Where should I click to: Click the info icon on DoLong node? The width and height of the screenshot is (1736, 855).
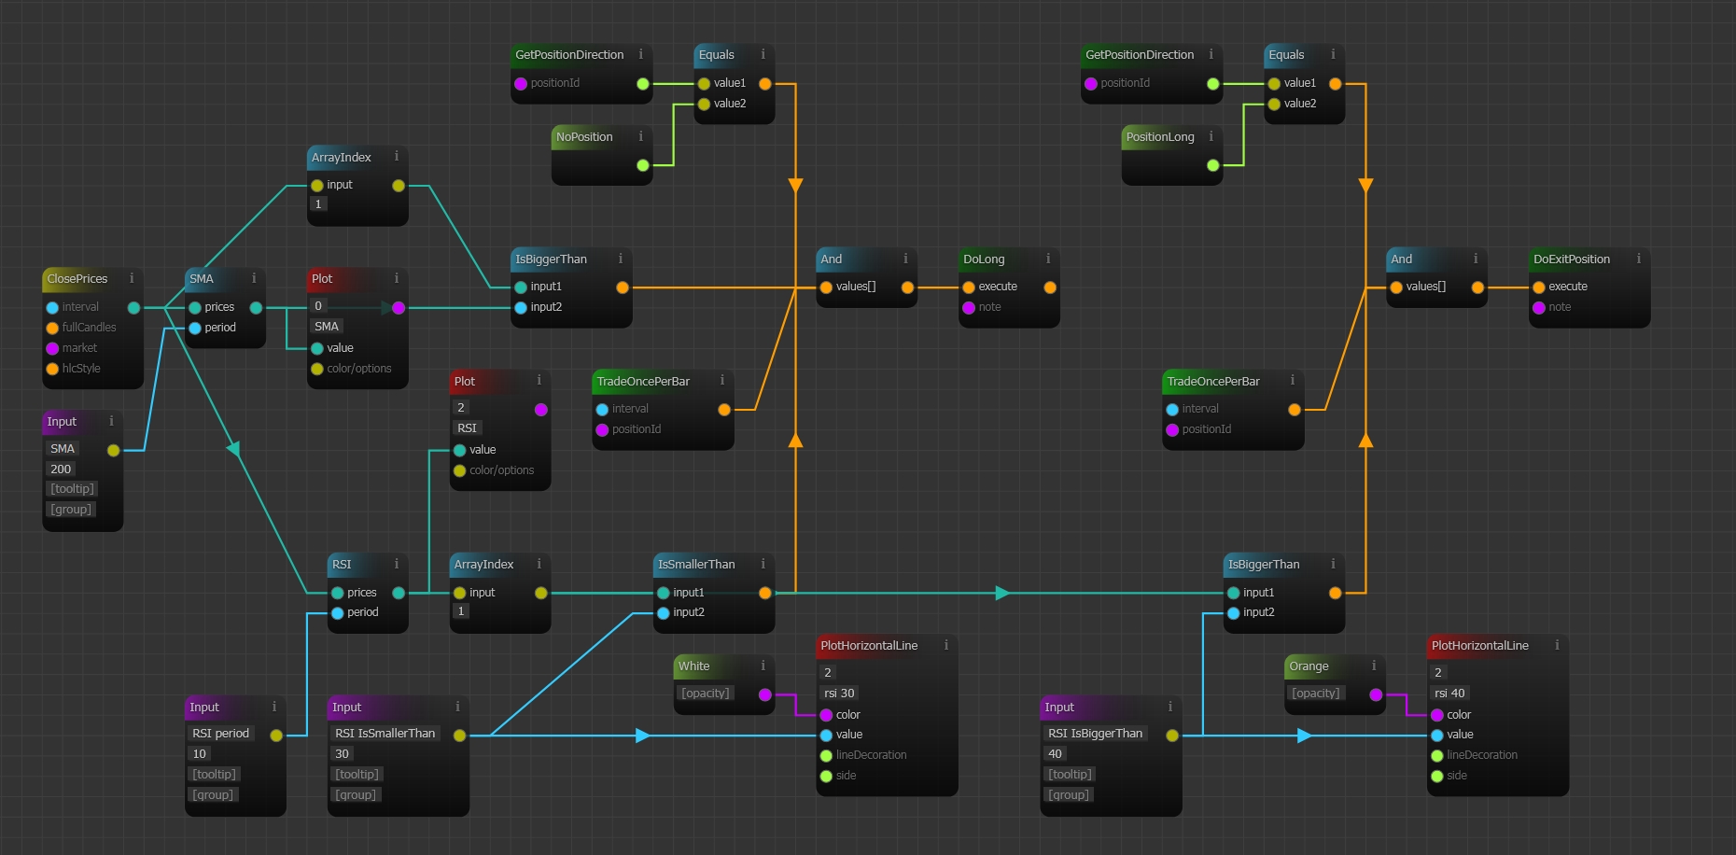coord(1048,259)
